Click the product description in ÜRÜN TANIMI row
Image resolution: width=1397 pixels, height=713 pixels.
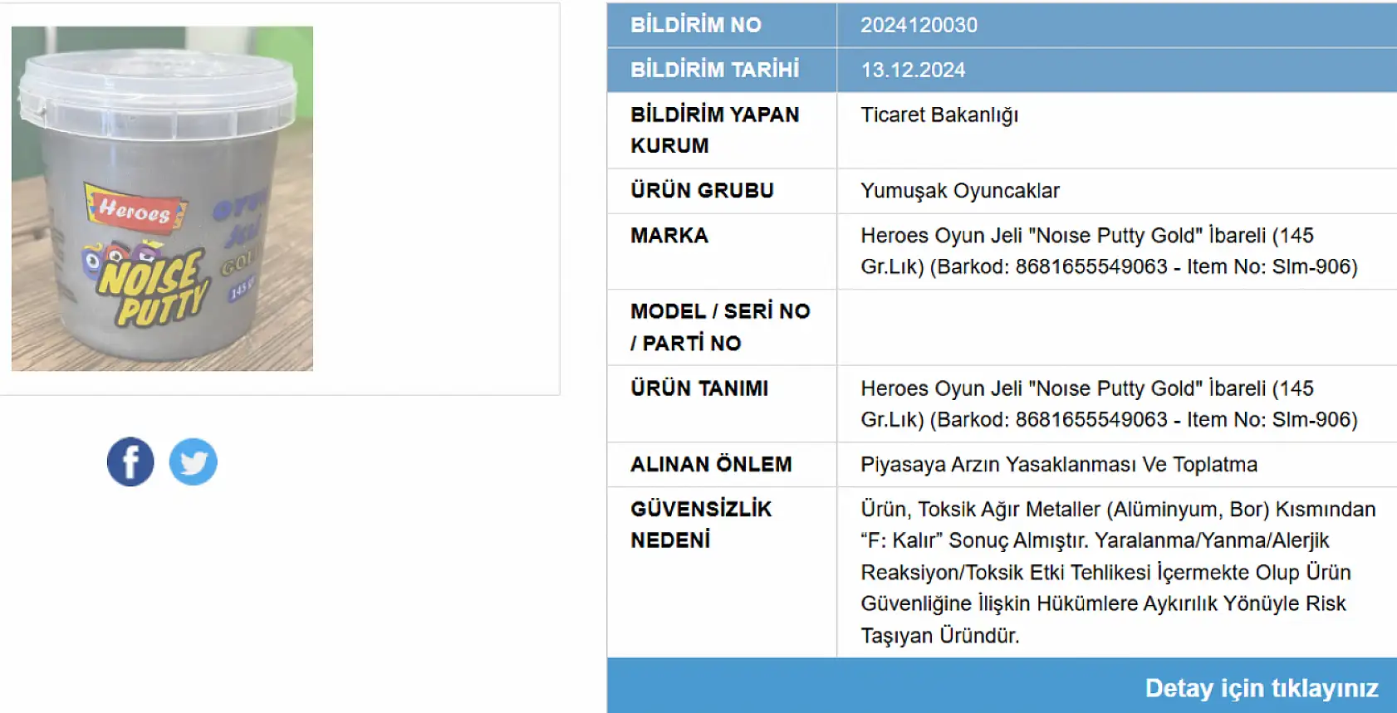tap(1109, 403)
